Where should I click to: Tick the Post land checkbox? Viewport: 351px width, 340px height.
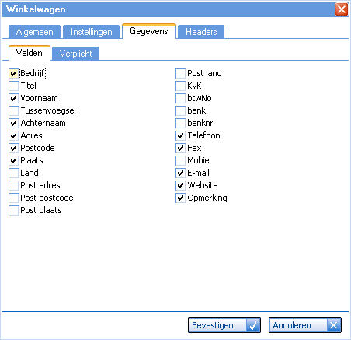(x=180, y=73)
